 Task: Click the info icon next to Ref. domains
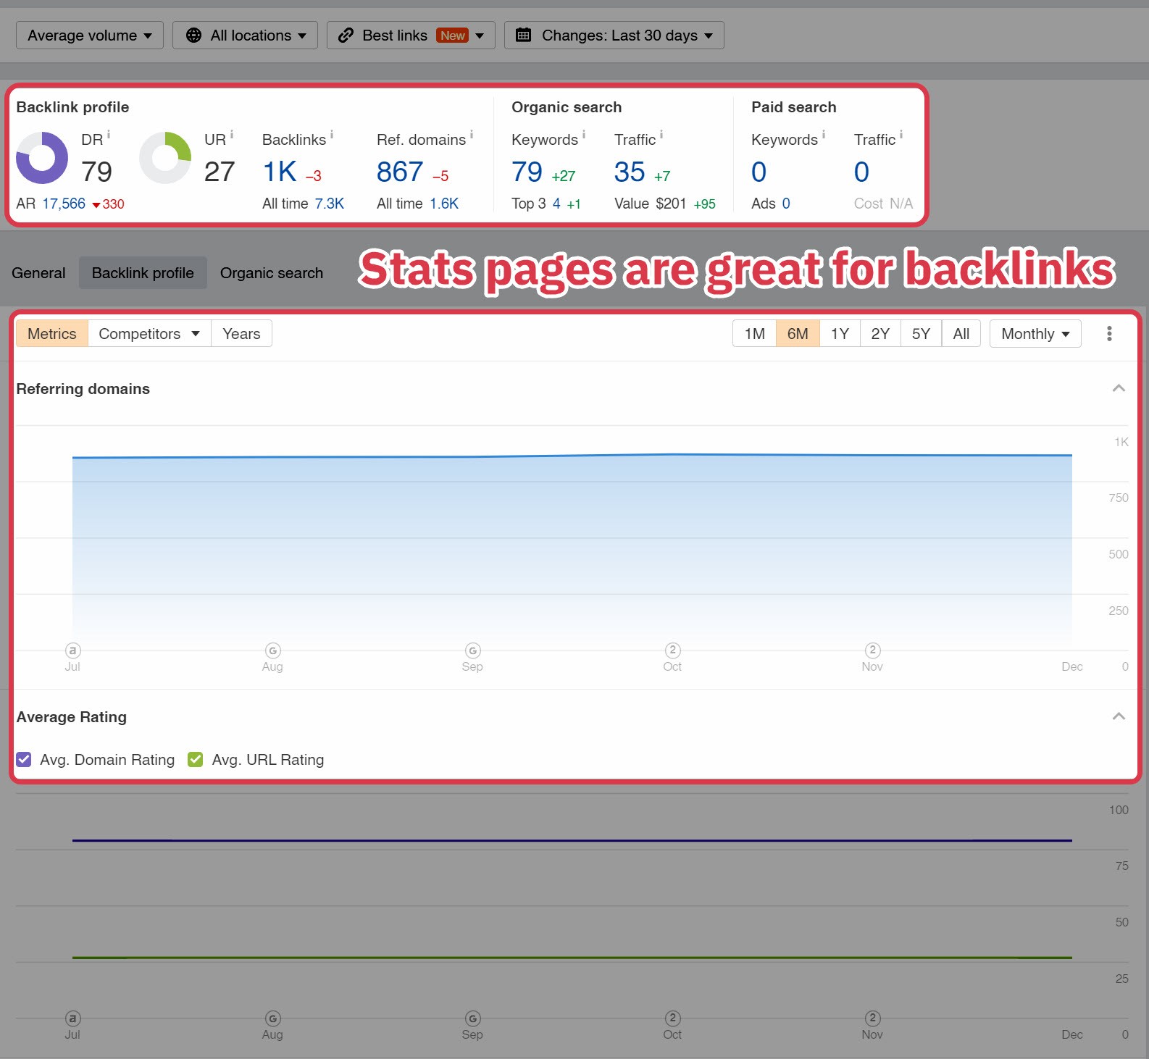472,134
